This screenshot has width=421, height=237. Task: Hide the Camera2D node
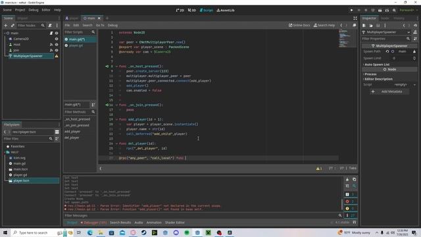[57, 39]
